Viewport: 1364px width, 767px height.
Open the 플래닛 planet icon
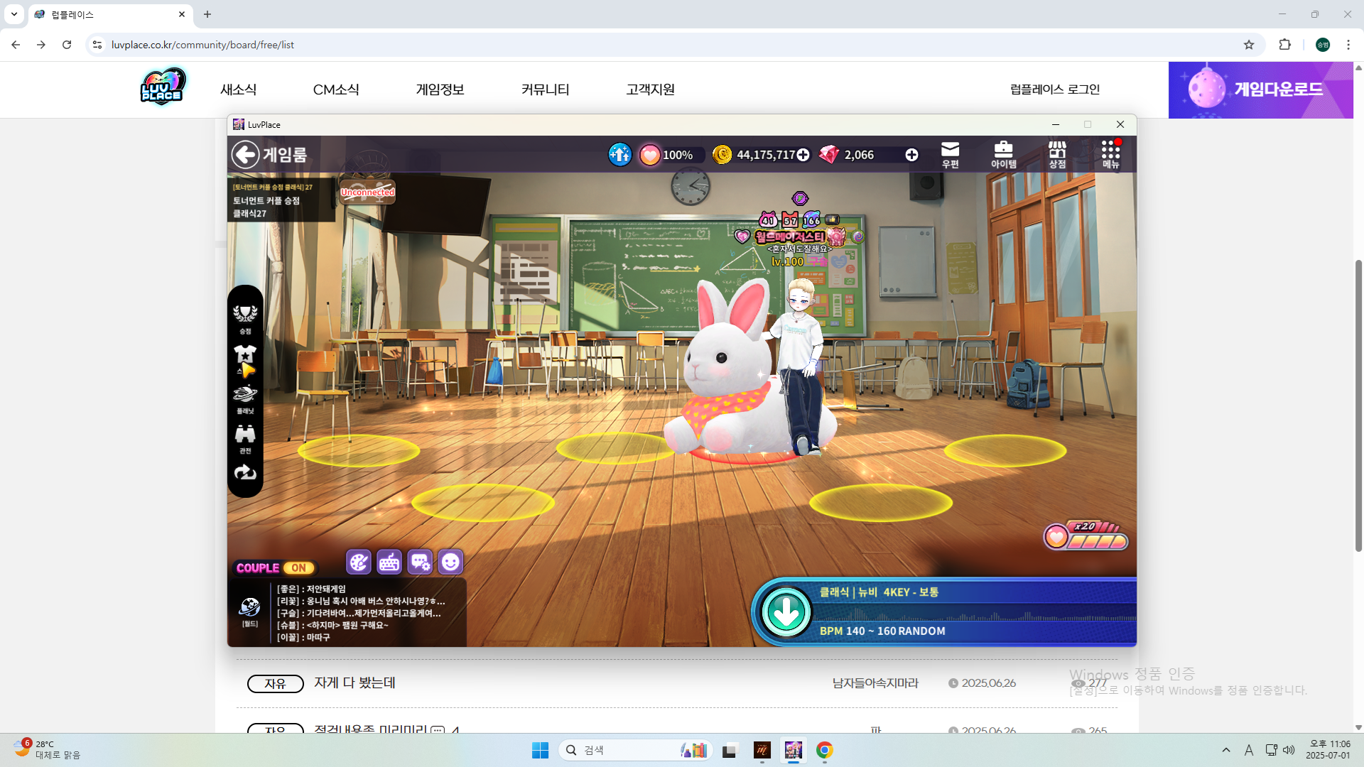pos(245,398)
